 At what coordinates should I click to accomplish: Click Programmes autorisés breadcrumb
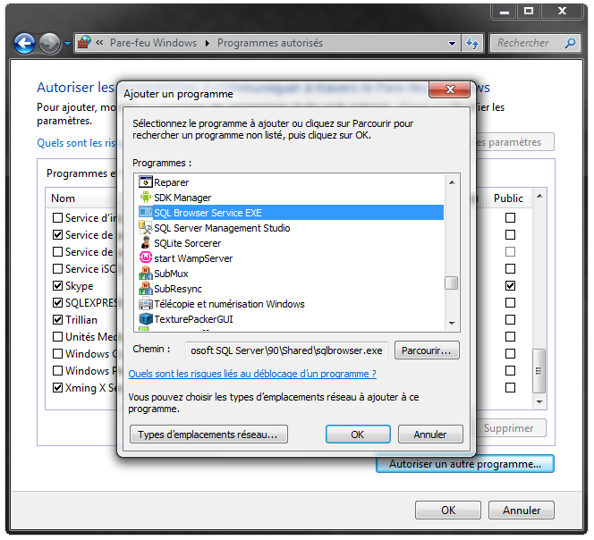pos(270,43)
